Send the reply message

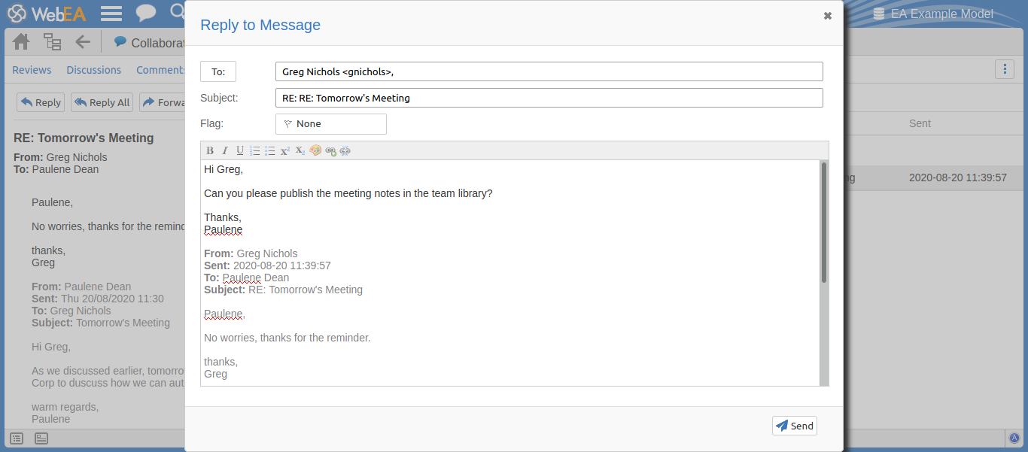pos(794,426)
